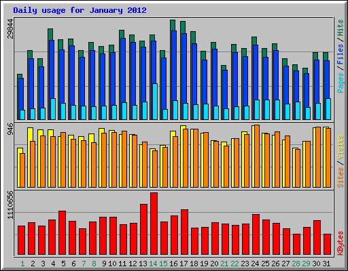Viewport: 348px width, 271px height.
Task: Click the 1110656 axis value
Action: tap(10, 205)
